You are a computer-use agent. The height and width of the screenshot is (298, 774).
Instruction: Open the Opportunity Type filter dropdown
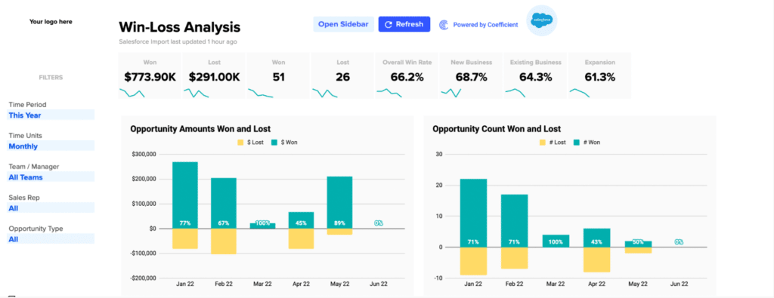tap(51, 239)
